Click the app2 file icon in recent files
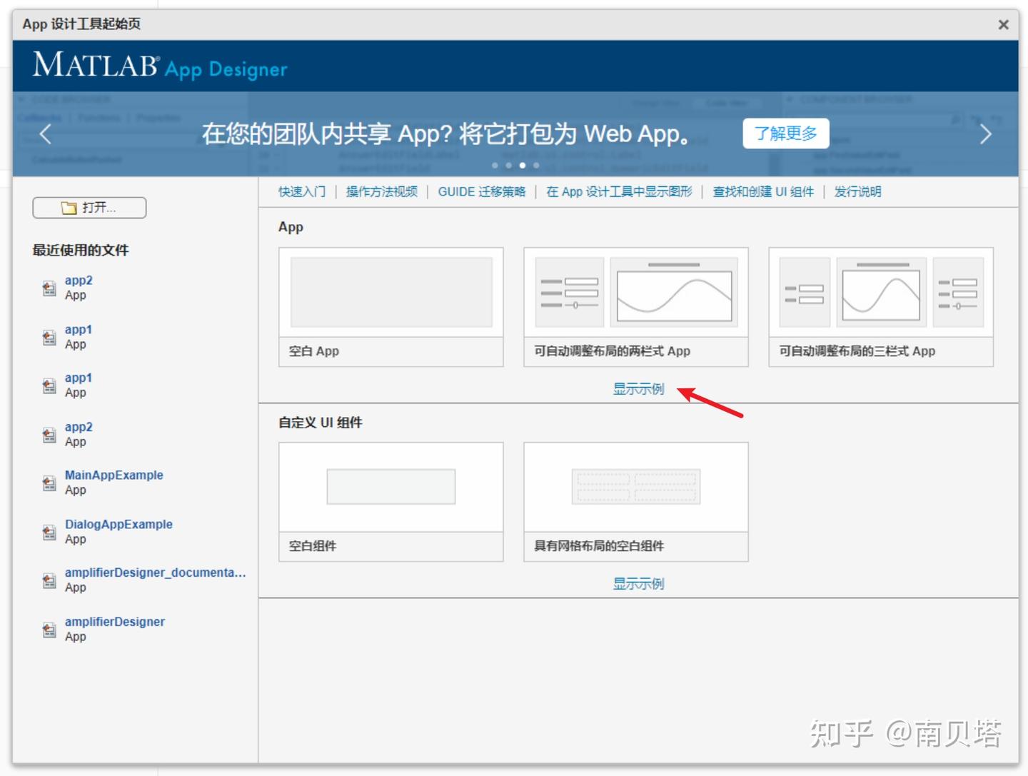The image size is (1028, 776). 48,288
